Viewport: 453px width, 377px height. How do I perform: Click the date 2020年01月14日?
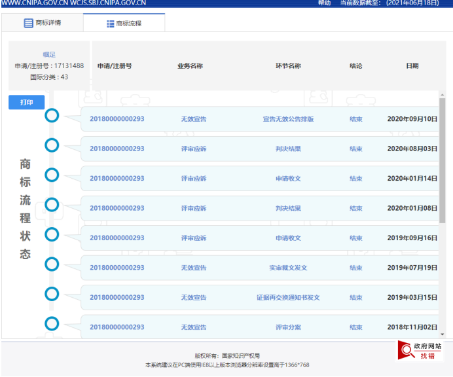coord(412,179)
